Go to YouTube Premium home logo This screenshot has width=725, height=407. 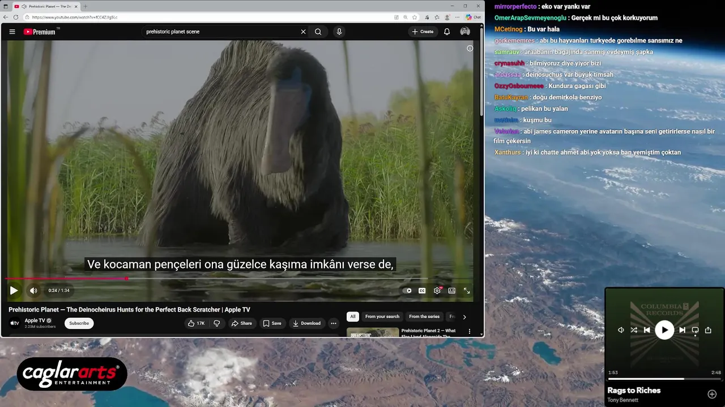(41, 32)
